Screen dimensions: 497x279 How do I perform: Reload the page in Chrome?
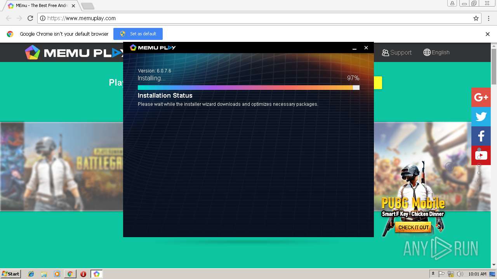[30, 18]
